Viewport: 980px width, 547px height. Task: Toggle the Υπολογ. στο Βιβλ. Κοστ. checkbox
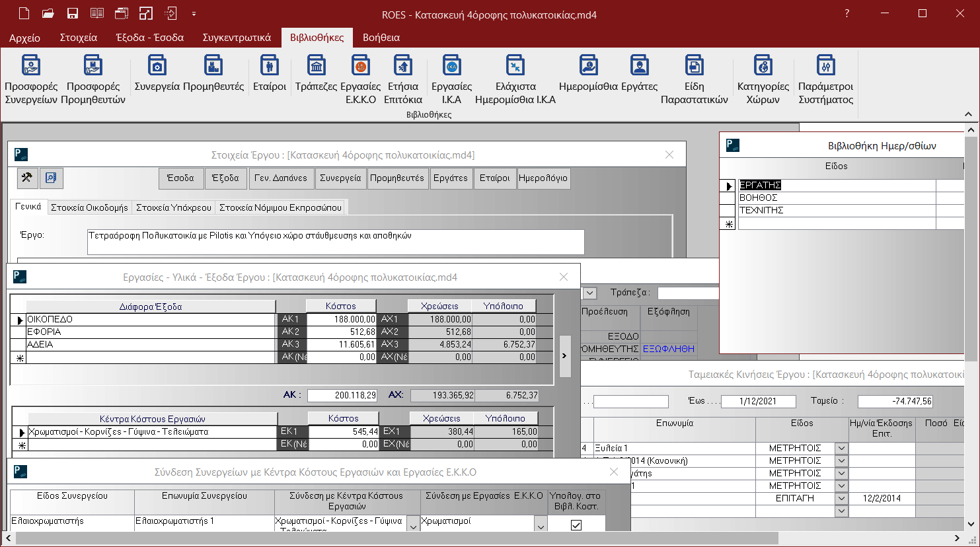[x=576, y=525]
